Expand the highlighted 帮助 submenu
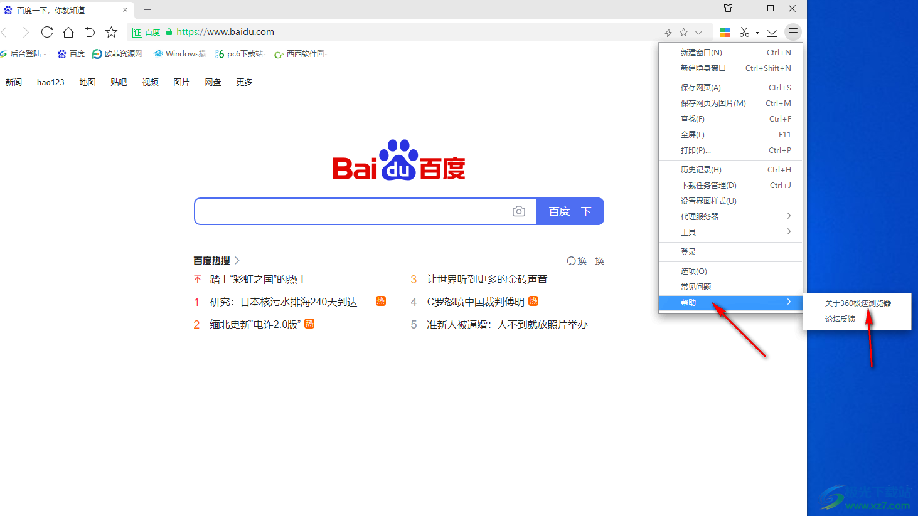Viewport: 918px width, 516px height. 730,303
